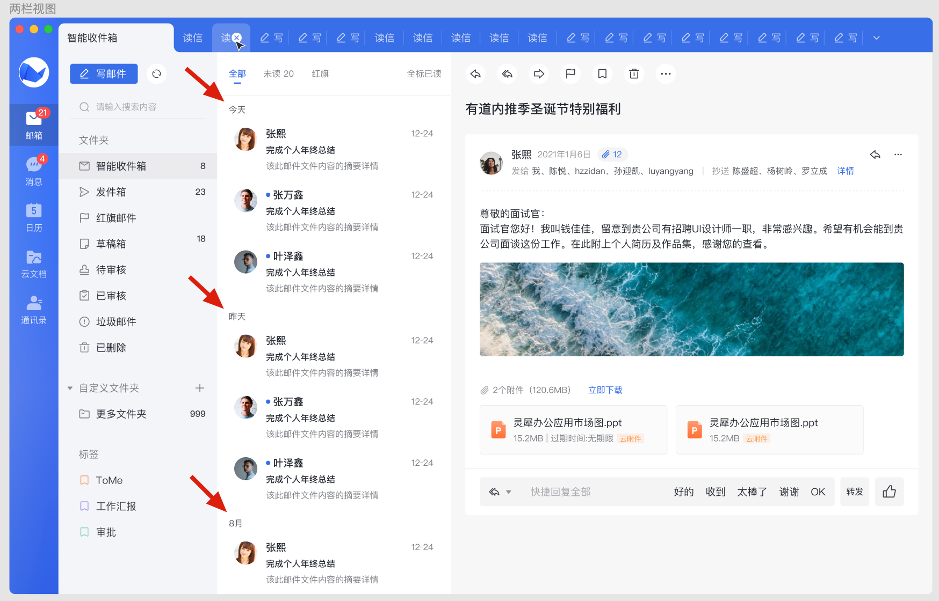Switch to the 智能收件箱 tab
The width and height of the screenshot is (939, 601).
click(116, 38)
